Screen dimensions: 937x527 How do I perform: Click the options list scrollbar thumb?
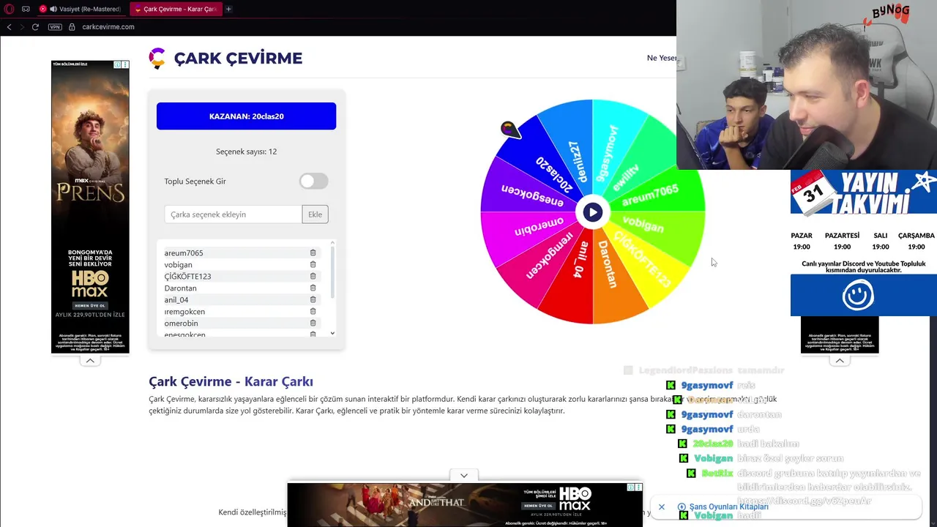click(332, 271)
